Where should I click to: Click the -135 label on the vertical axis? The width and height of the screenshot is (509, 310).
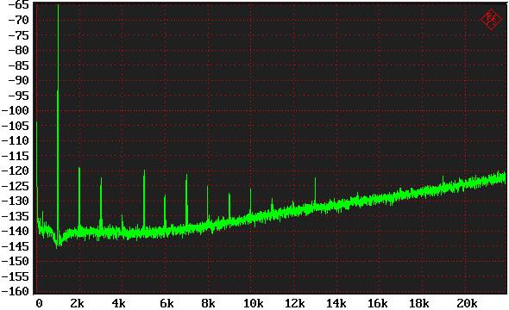16,216
